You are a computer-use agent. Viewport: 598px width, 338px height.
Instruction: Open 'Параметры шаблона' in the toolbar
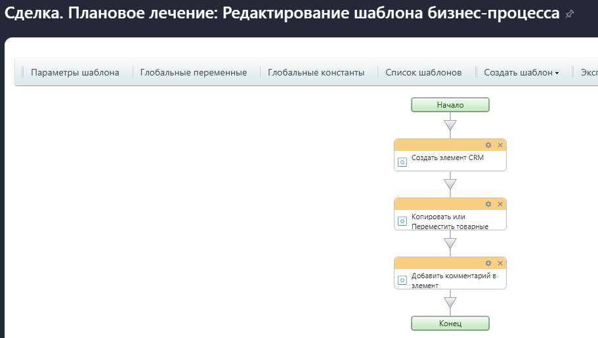click(x=75, y=73)
